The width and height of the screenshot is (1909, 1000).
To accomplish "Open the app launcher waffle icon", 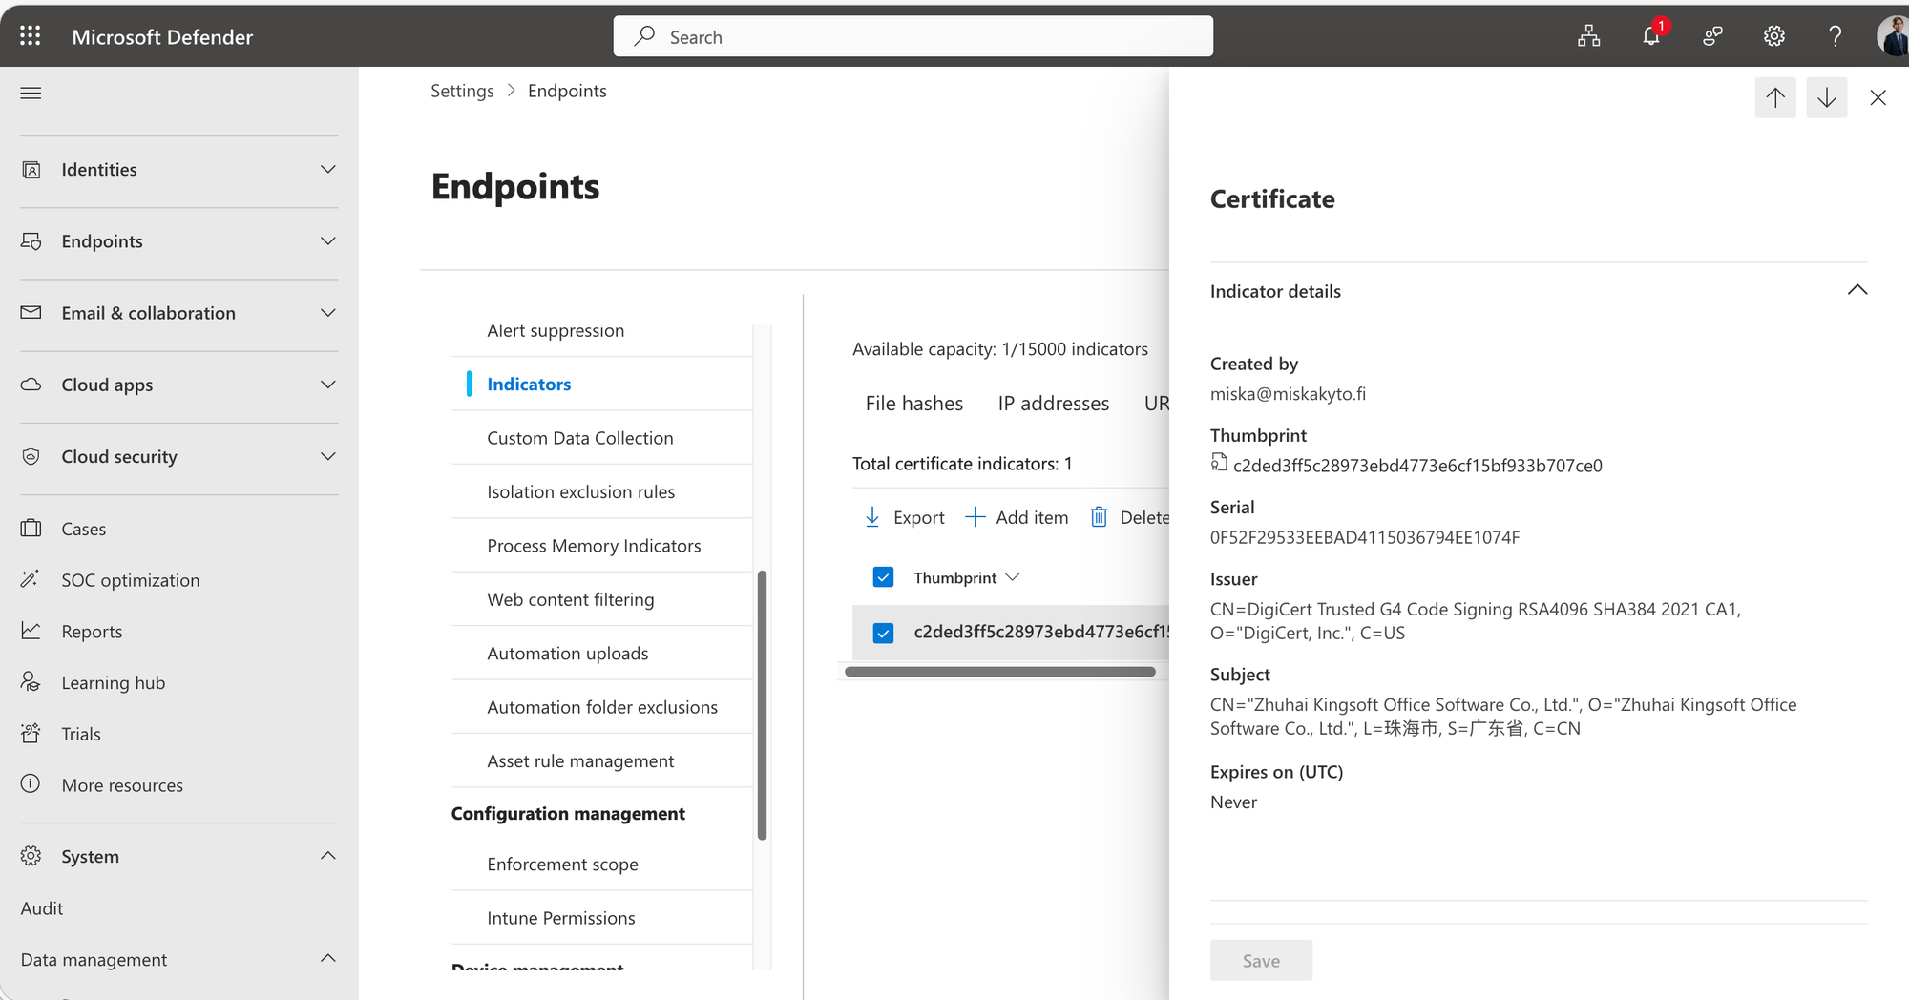I will coord(31,36).
